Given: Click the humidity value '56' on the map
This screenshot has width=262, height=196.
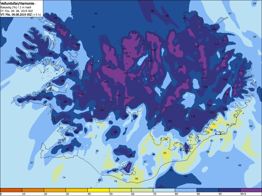Looking at the screenshot, I should click(166, 140).
